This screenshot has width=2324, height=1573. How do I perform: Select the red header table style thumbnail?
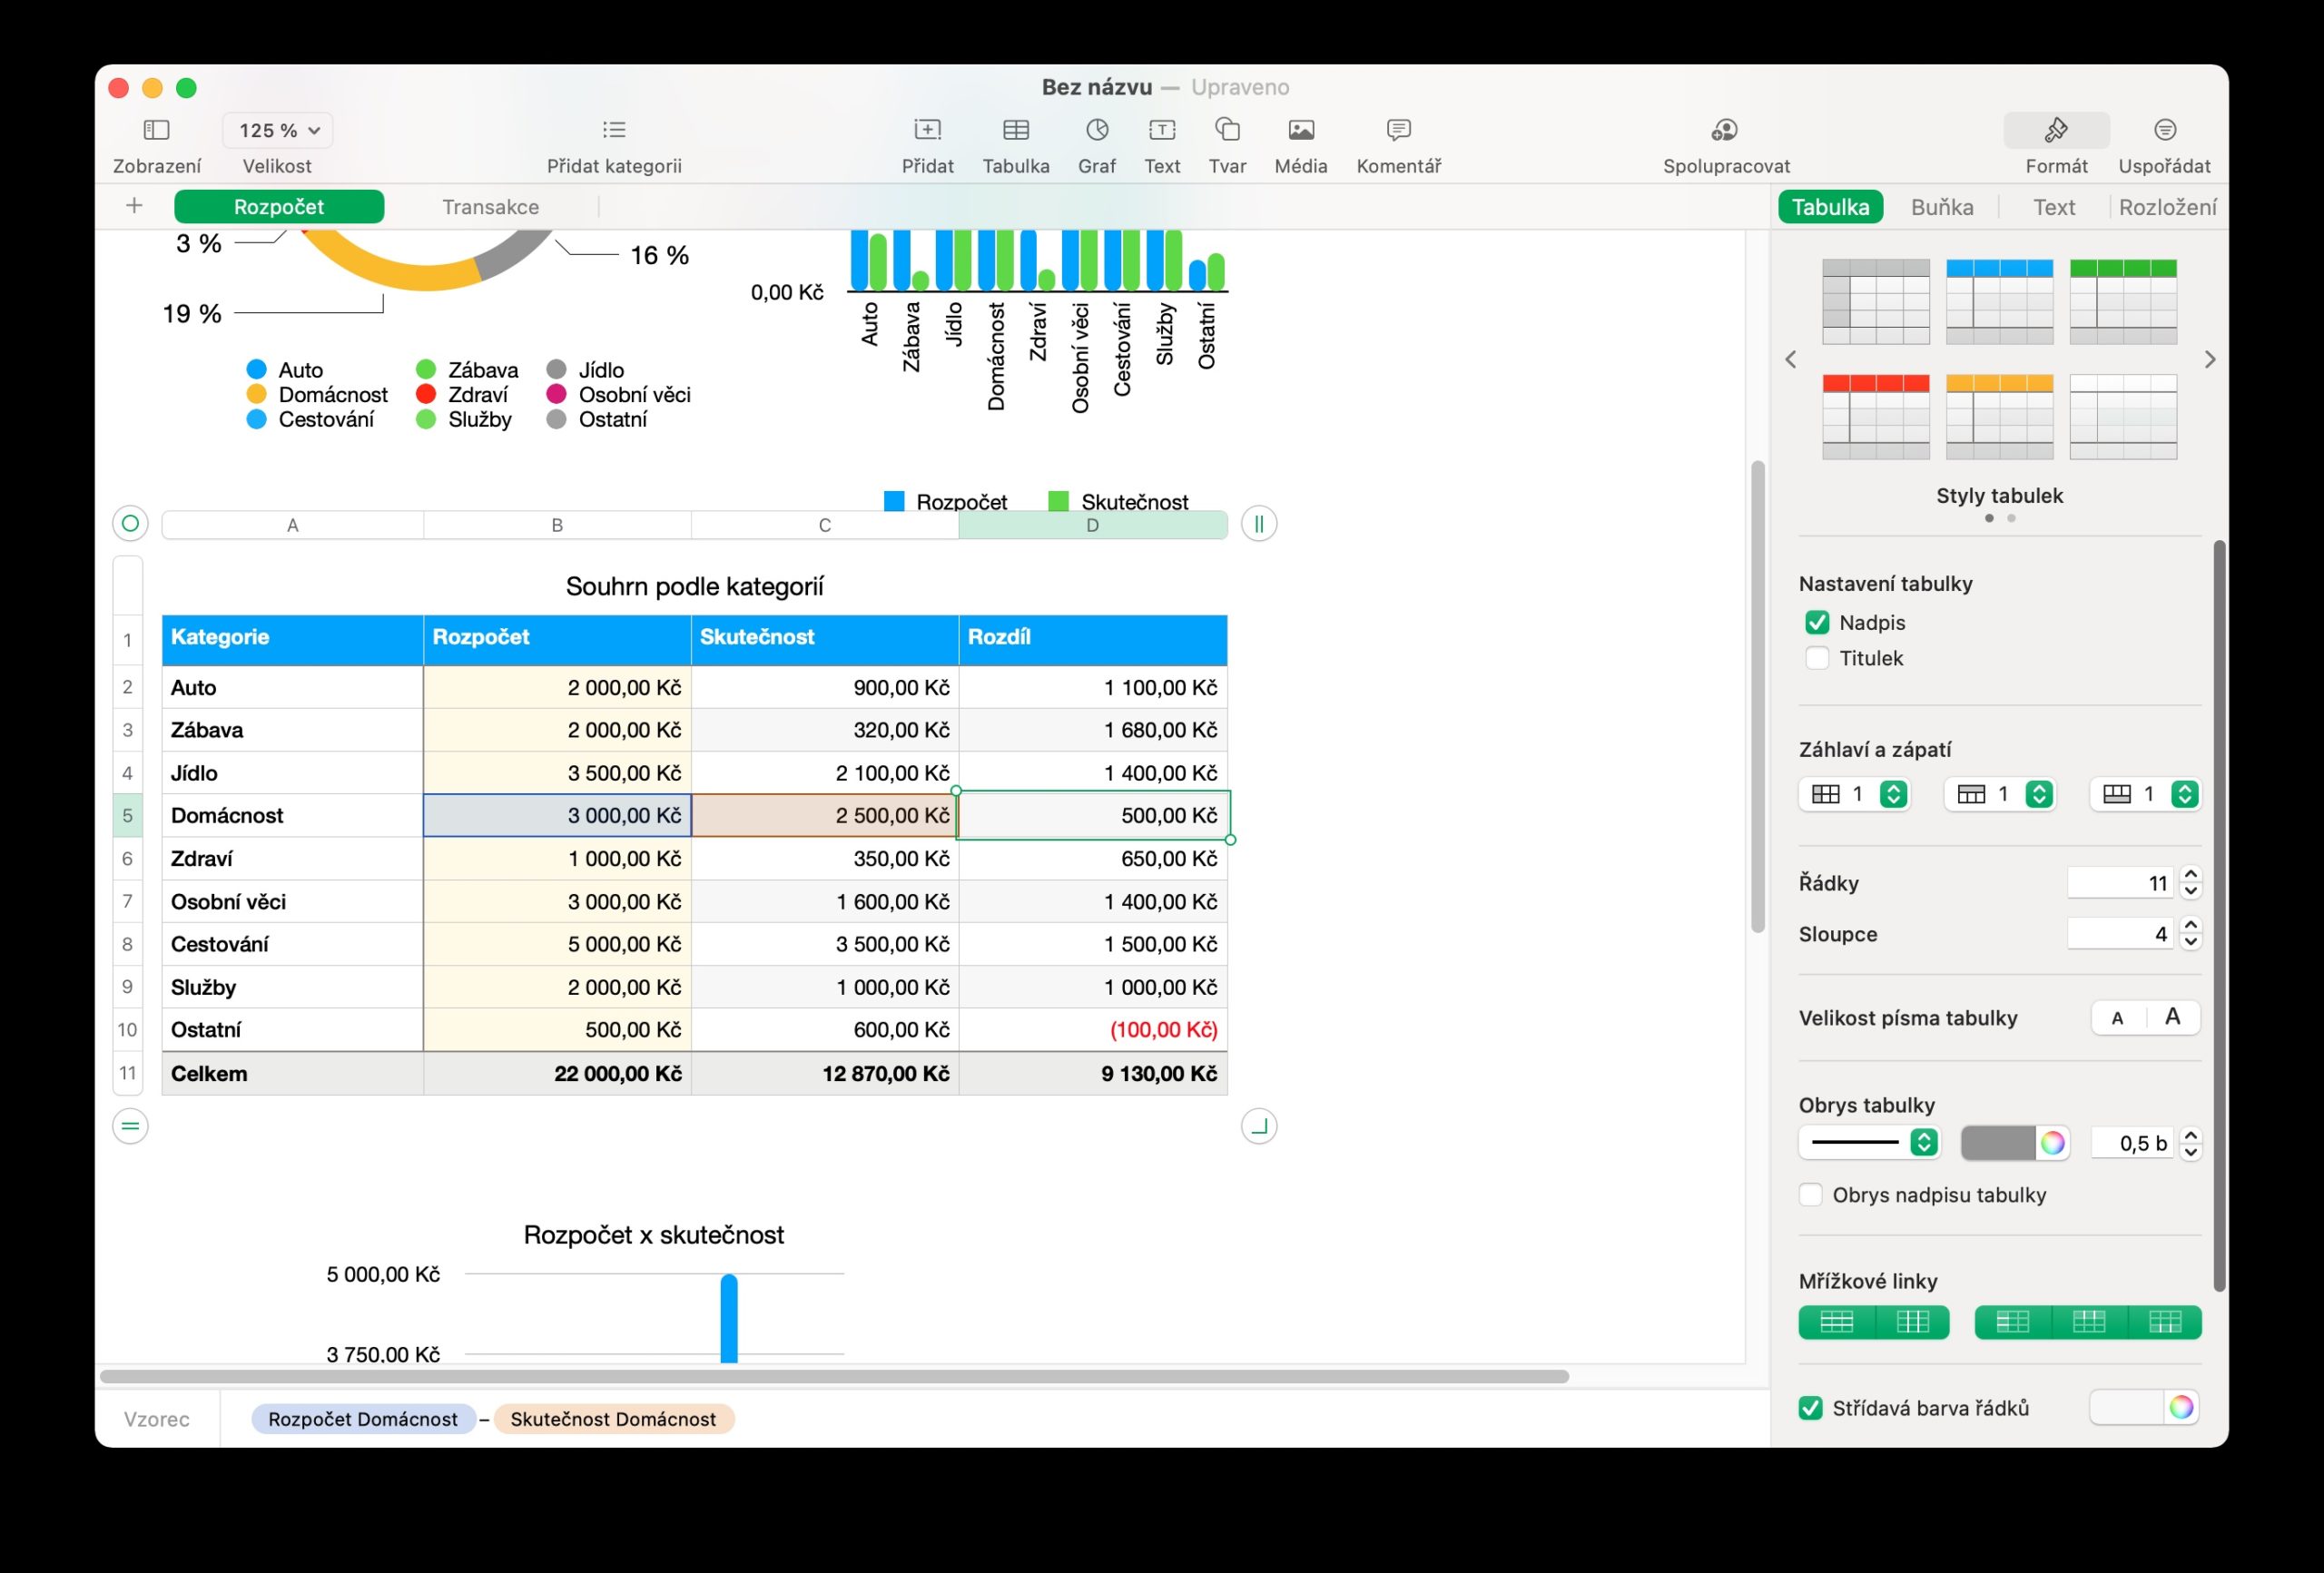click(1875, 416)
